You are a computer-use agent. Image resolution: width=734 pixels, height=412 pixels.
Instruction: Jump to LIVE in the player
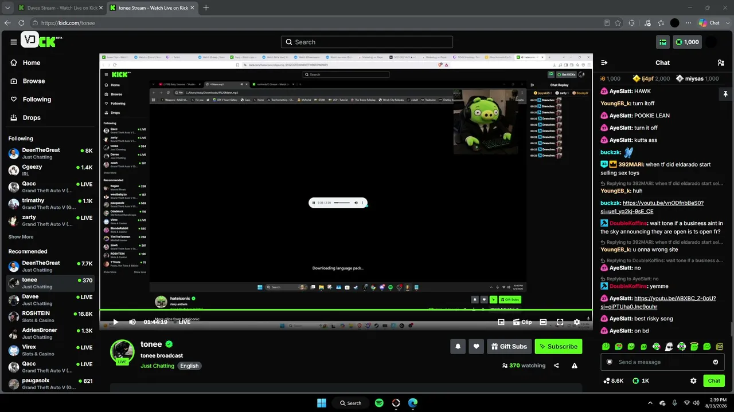(185, 322)
